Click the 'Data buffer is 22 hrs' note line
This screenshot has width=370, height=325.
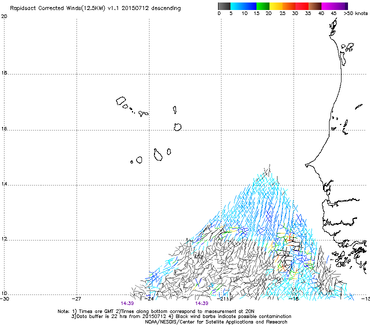[x=181, y=316]
